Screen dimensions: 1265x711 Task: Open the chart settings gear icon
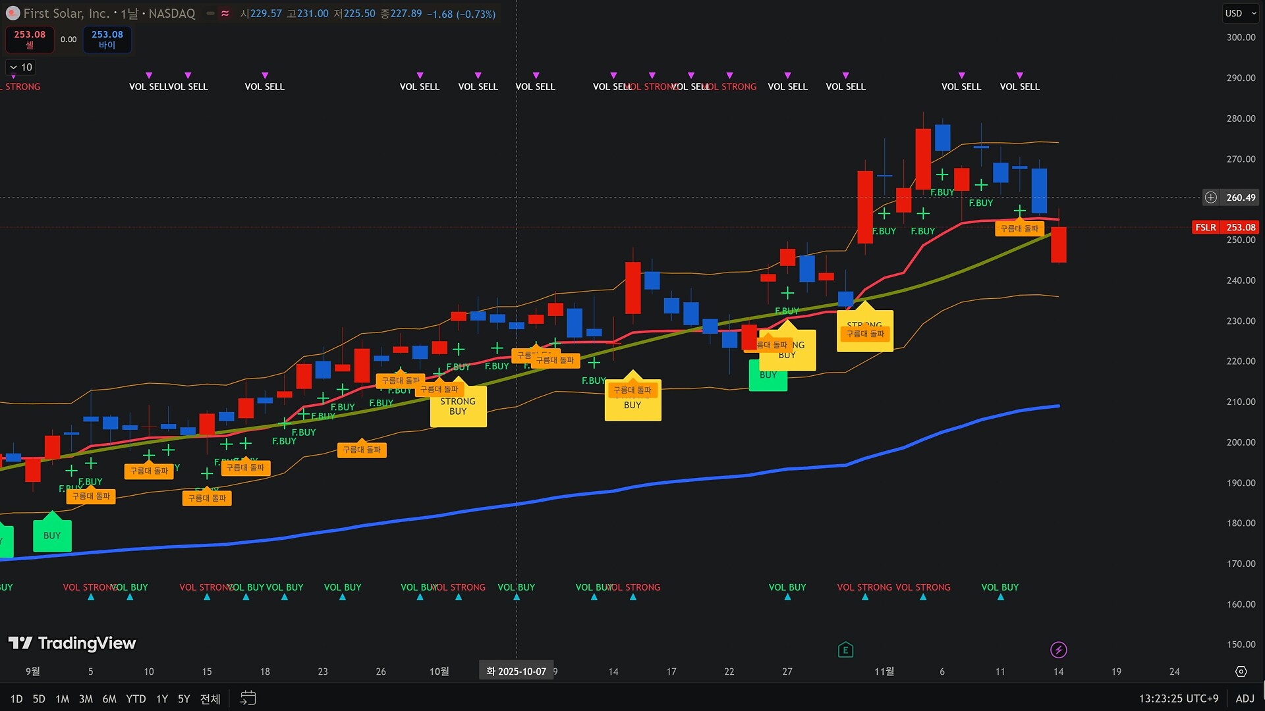coord(1241,671)
